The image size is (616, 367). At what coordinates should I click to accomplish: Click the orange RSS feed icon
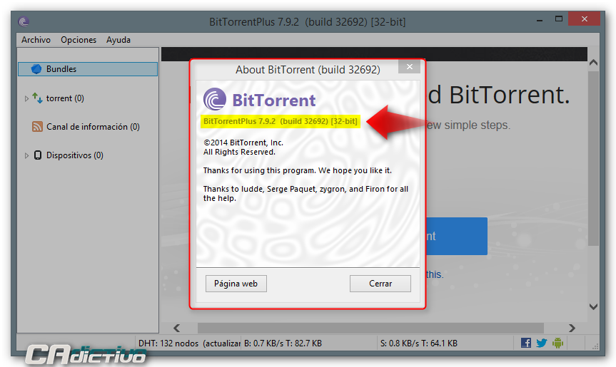tap(37, 127)
